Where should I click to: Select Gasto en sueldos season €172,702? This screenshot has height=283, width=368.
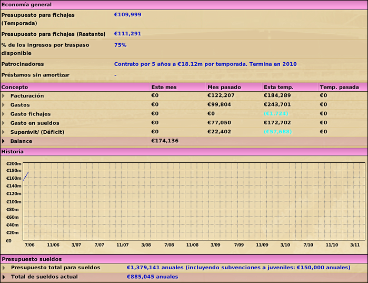tap(277, 123)
